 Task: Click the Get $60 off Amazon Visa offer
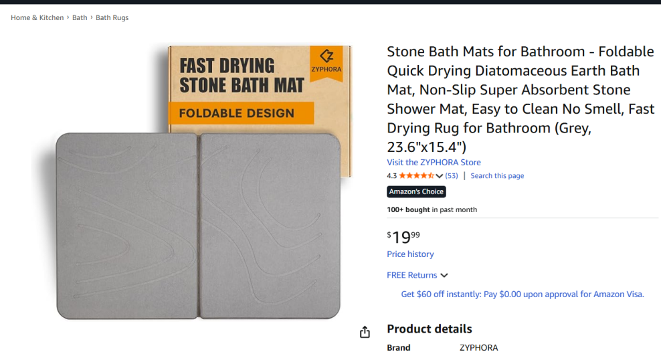point(522,294)
